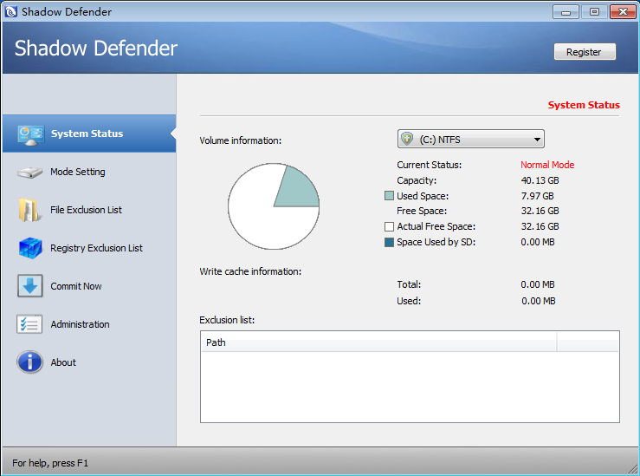Open the volume selector dropdown arrow

click(537, 140)
